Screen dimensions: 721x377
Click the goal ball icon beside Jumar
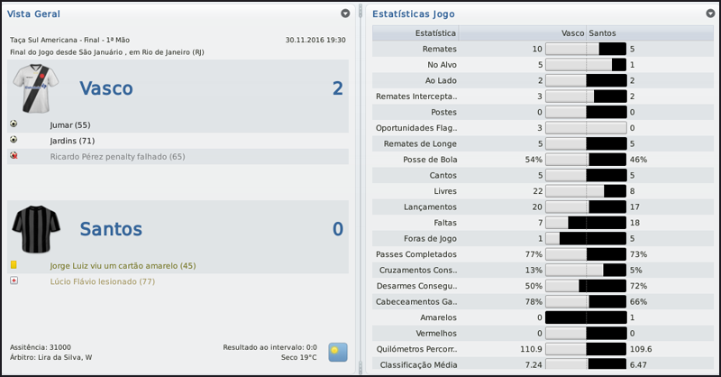click(14, 124)
